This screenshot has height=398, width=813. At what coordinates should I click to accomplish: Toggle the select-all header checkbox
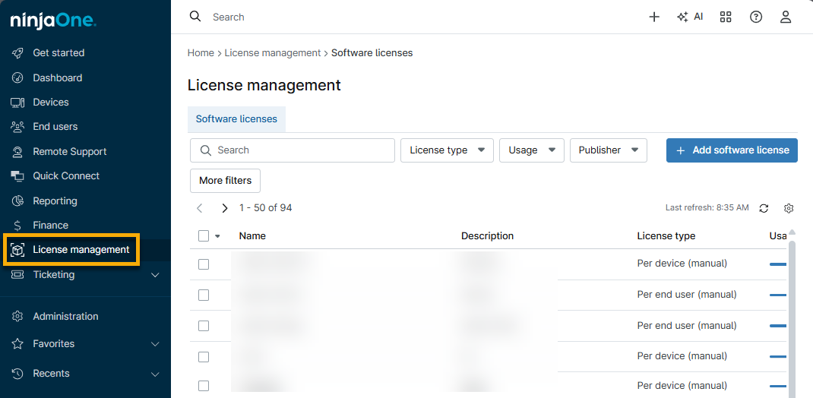click(x=204, y=236)
